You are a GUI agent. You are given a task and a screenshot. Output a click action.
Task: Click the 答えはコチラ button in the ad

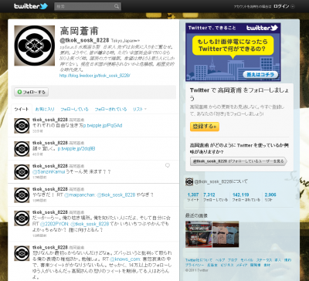(261, 75)
